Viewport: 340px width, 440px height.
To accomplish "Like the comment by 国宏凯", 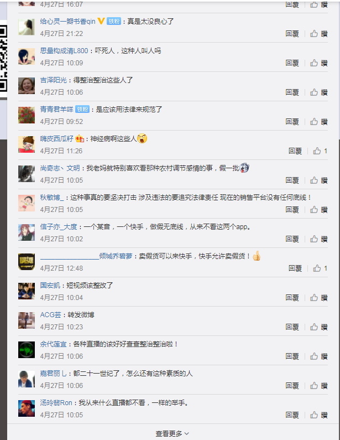I will (318, 297).
